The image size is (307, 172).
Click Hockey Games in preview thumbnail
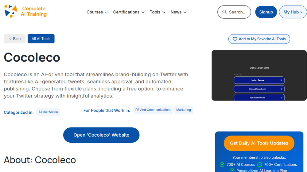(259, 80)
